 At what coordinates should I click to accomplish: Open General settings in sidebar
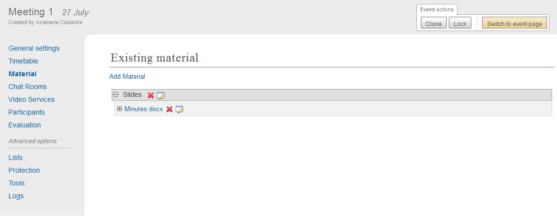pos(34,48)
